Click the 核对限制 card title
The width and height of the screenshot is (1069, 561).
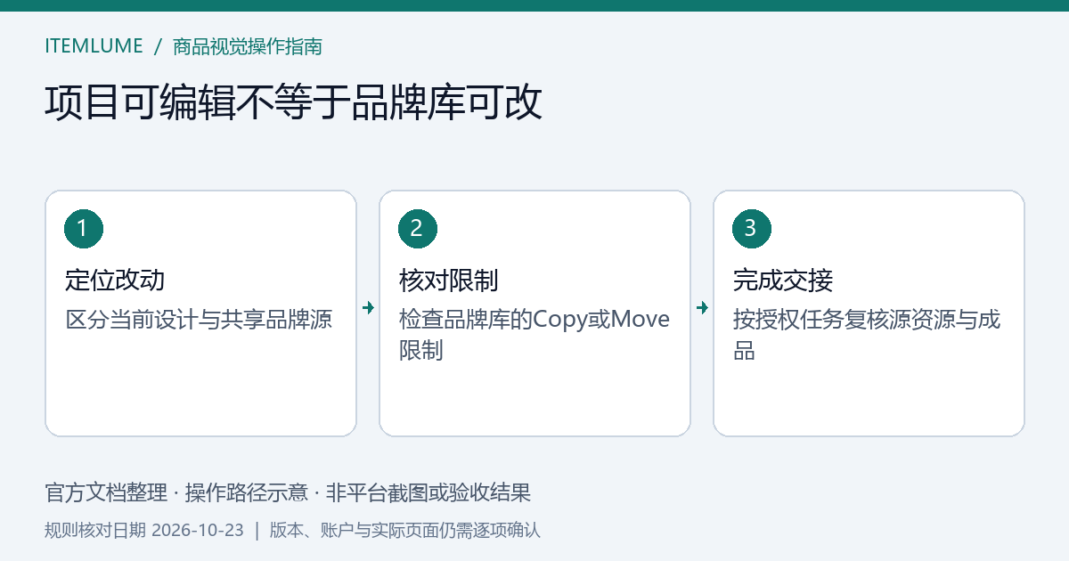[x=449, y=280]
